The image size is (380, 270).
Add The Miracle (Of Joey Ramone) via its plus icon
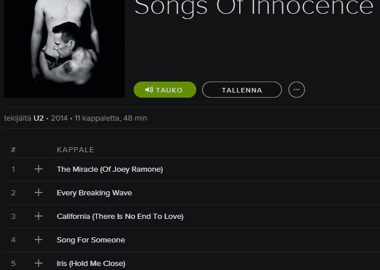39,169
